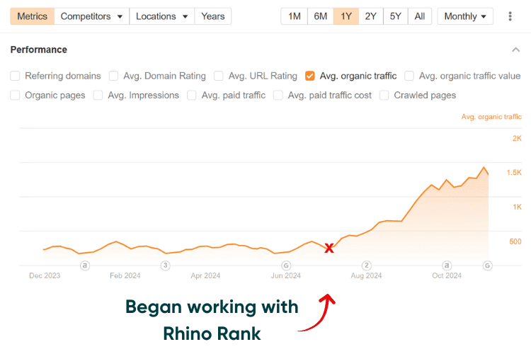This screenshot has height=354, width=531.
Task: Click the circled a marker near Dec 2023
Action: pos(85,266)
